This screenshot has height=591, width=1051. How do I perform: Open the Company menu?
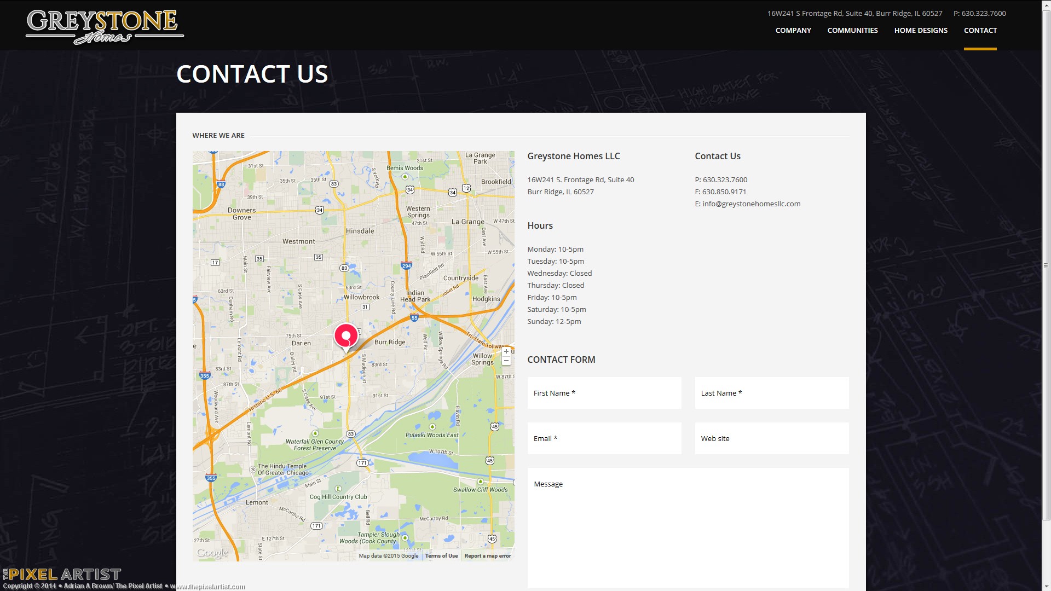(793, 31)
